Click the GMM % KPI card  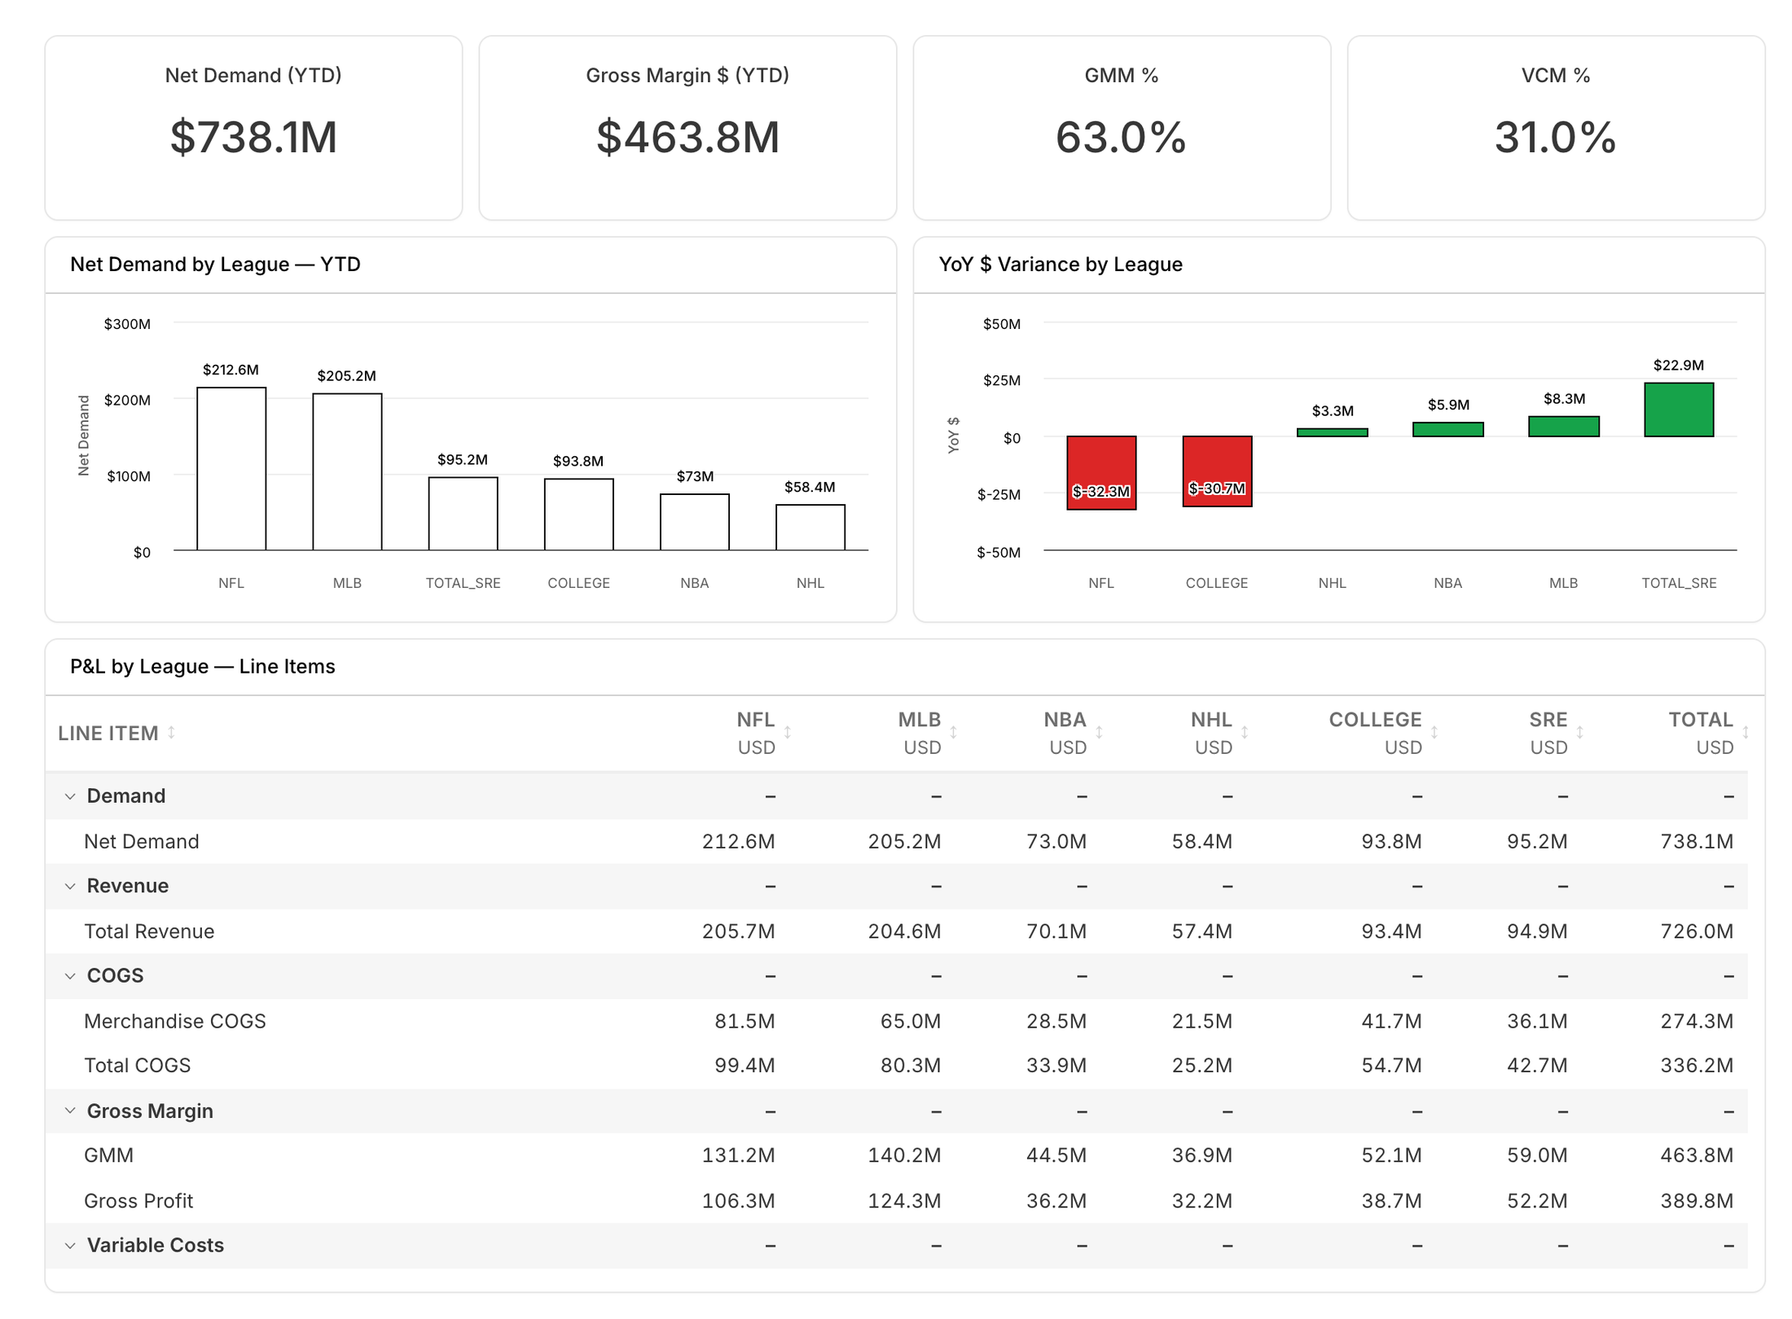(x=1122, y=128)
